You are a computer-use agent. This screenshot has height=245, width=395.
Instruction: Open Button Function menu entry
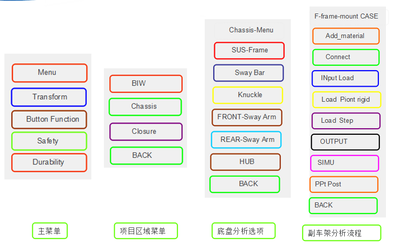pyautogui.click(x=49, y=119)
